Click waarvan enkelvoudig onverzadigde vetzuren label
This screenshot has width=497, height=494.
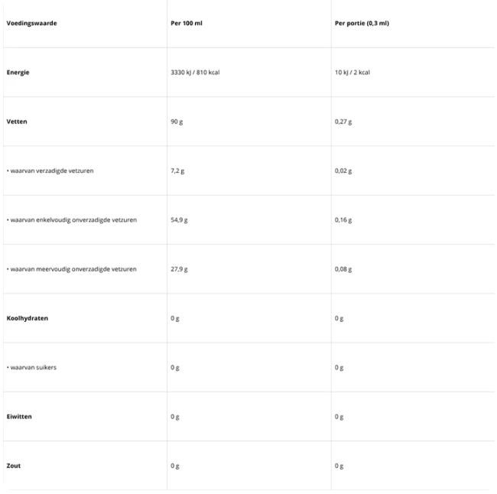click(x=72, y=219)
